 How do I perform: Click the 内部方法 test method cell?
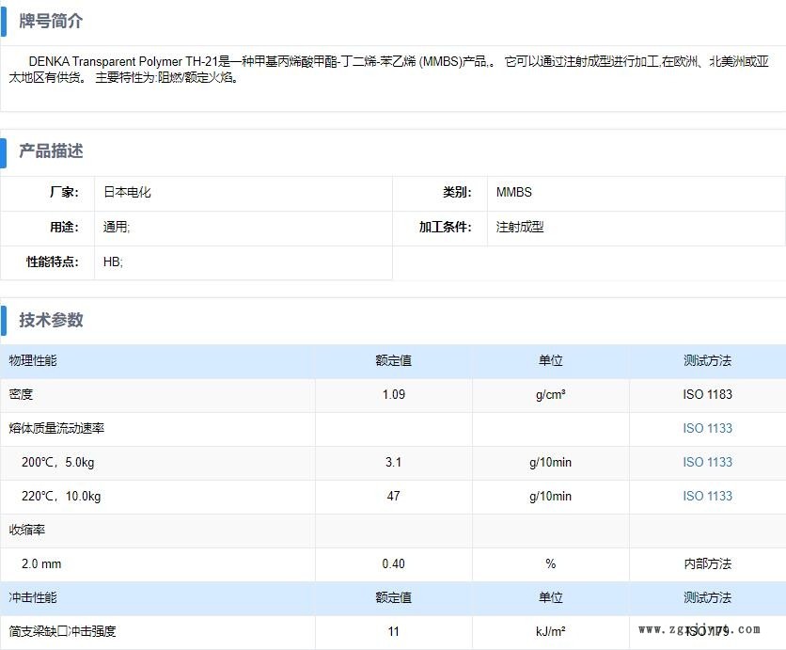point(707,563)
